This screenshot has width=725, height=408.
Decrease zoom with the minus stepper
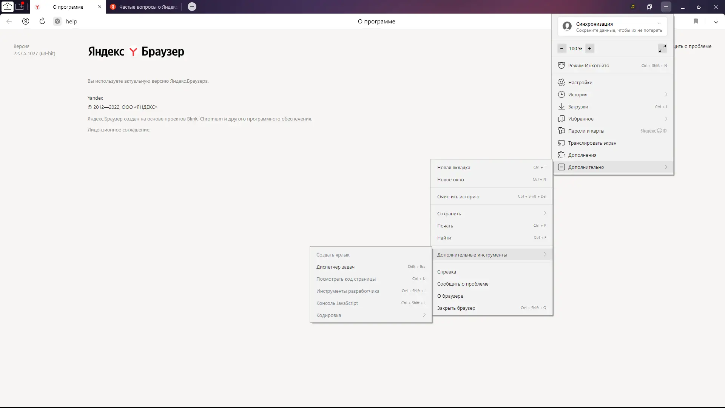pyautogui.click(x=561, y=48)
